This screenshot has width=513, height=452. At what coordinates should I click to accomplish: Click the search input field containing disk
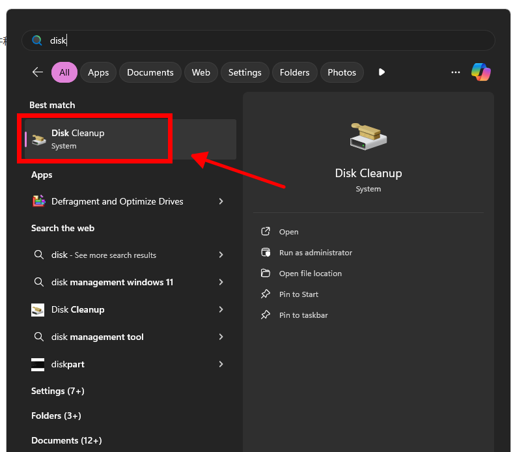[260, 40]
